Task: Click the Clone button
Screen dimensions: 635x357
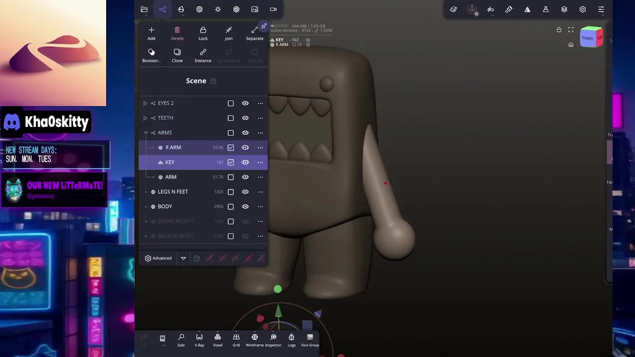Action: 177,56
